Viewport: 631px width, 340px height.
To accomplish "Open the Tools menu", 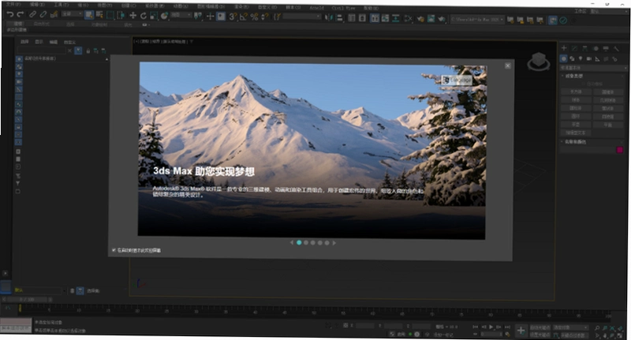I will point(62,5).
